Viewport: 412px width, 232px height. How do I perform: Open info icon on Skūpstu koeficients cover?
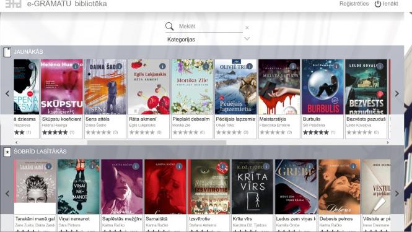(76, 66)
